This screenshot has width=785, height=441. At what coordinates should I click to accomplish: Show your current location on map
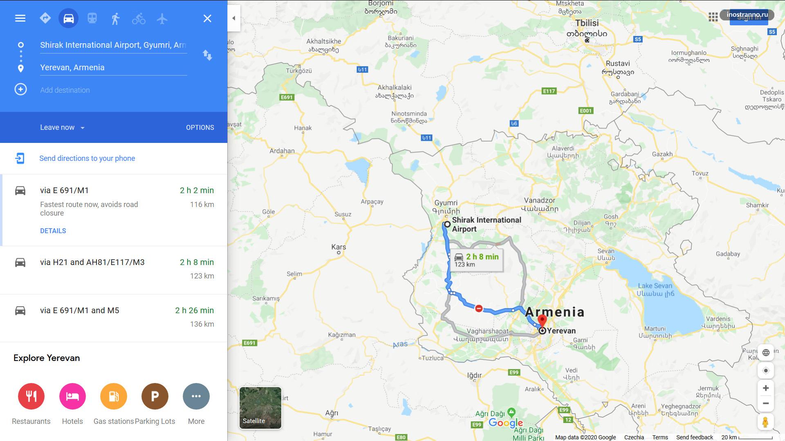coord(766,371)
